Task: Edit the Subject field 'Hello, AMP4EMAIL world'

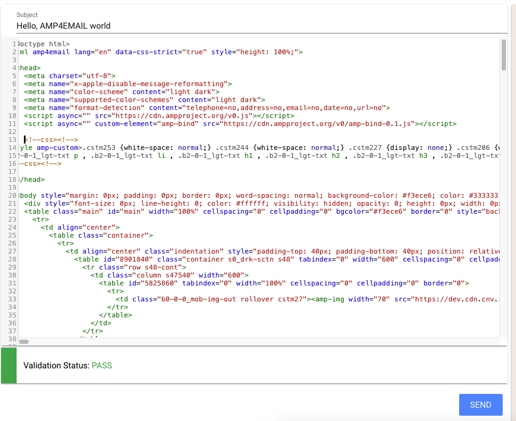Action: coord(261,26)
